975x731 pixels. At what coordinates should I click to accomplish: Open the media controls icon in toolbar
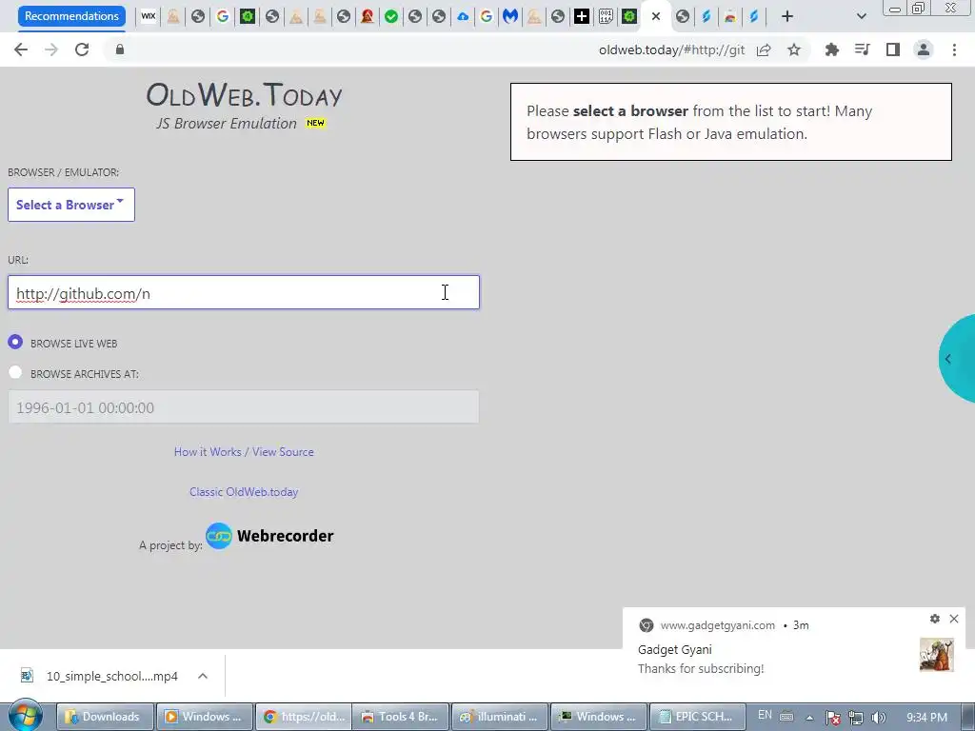click(862, 49)
